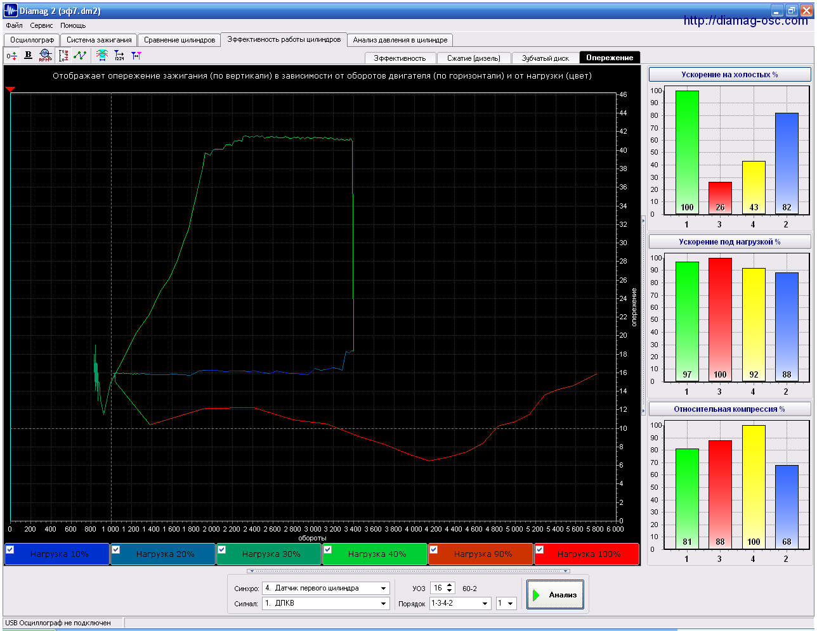Click the 1234 cylinder order marker icon
This screenshot has width=817, height=631.
(x=119, y=56)
